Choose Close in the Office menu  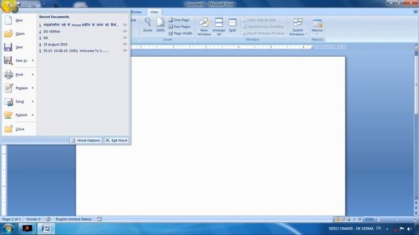(19, 129)
